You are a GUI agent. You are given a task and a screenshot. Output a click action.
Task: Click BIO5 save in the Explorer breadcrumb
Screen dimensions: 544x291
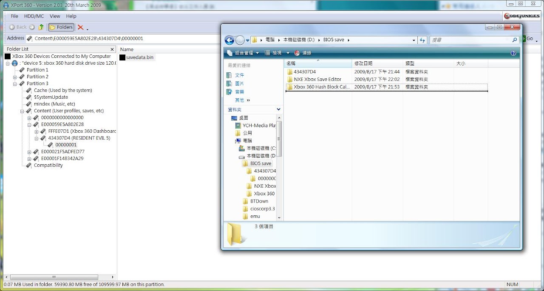[x=334, y=40]
